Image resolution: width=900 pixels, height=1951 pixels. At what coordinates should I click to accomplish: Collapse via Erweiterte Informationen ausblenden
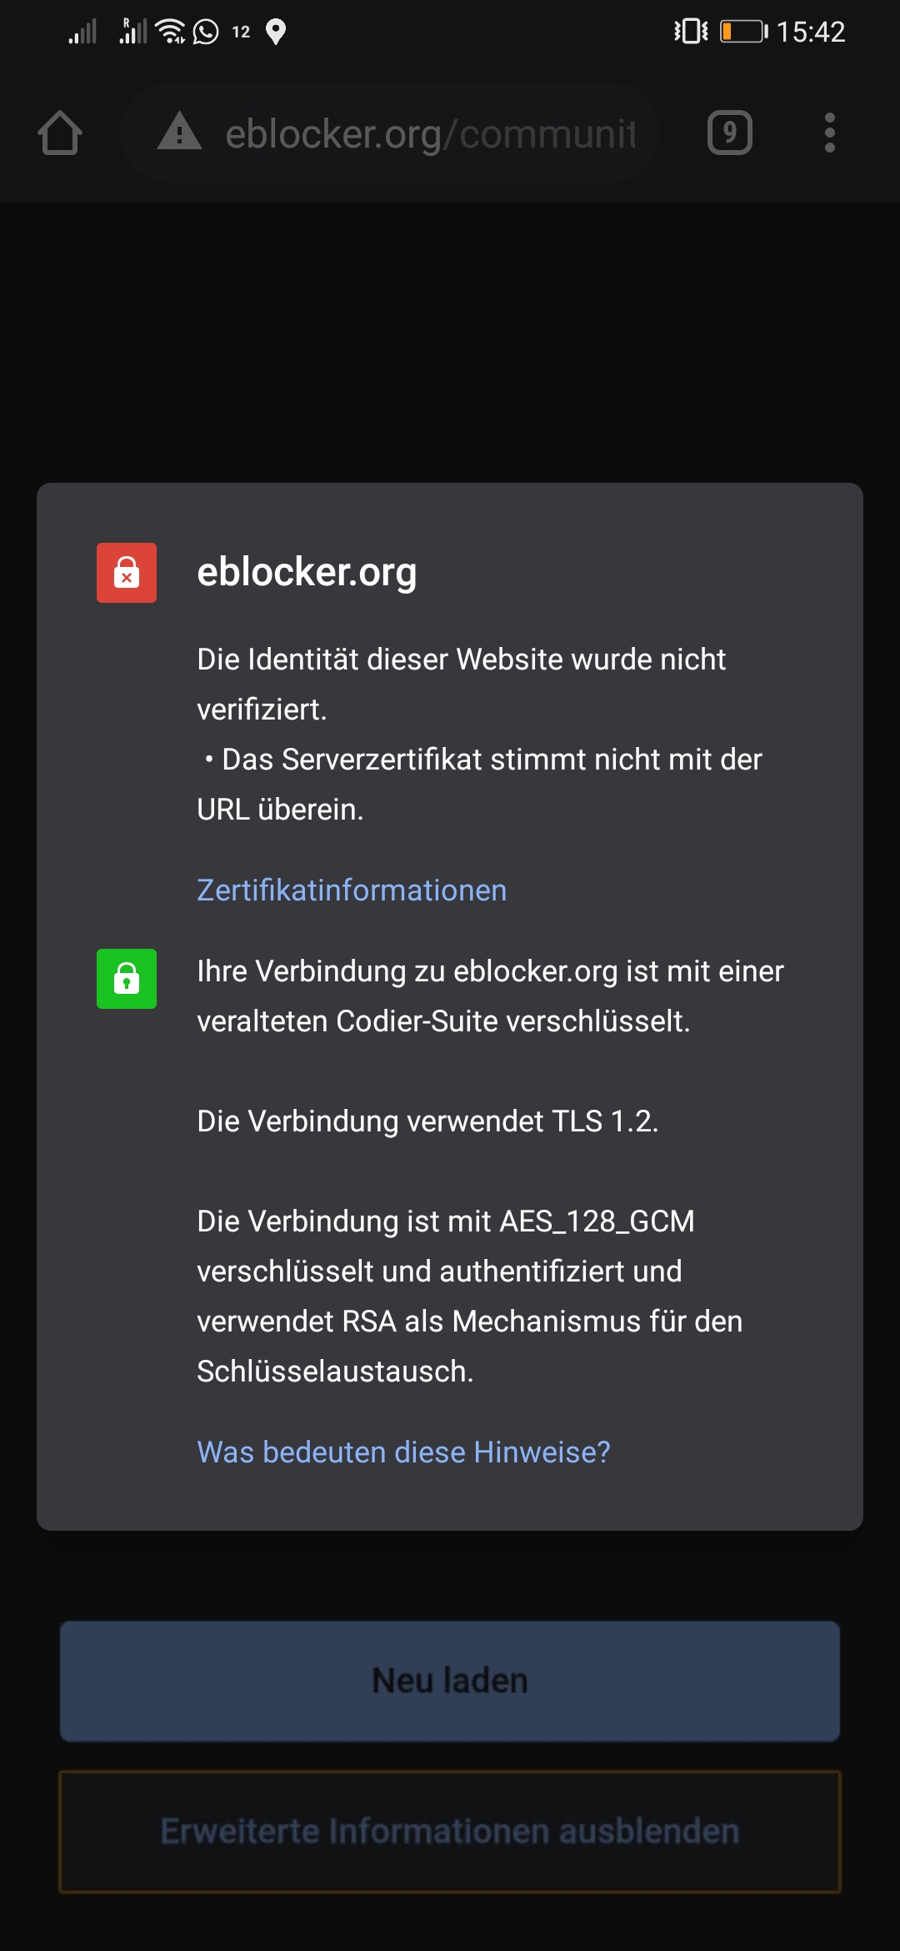450,1832
